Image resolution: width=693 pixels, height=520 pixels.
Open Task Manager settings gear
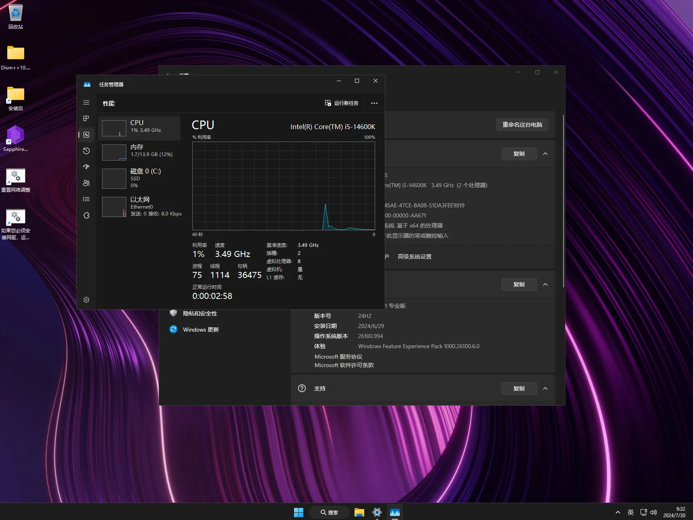click(86, 300)
